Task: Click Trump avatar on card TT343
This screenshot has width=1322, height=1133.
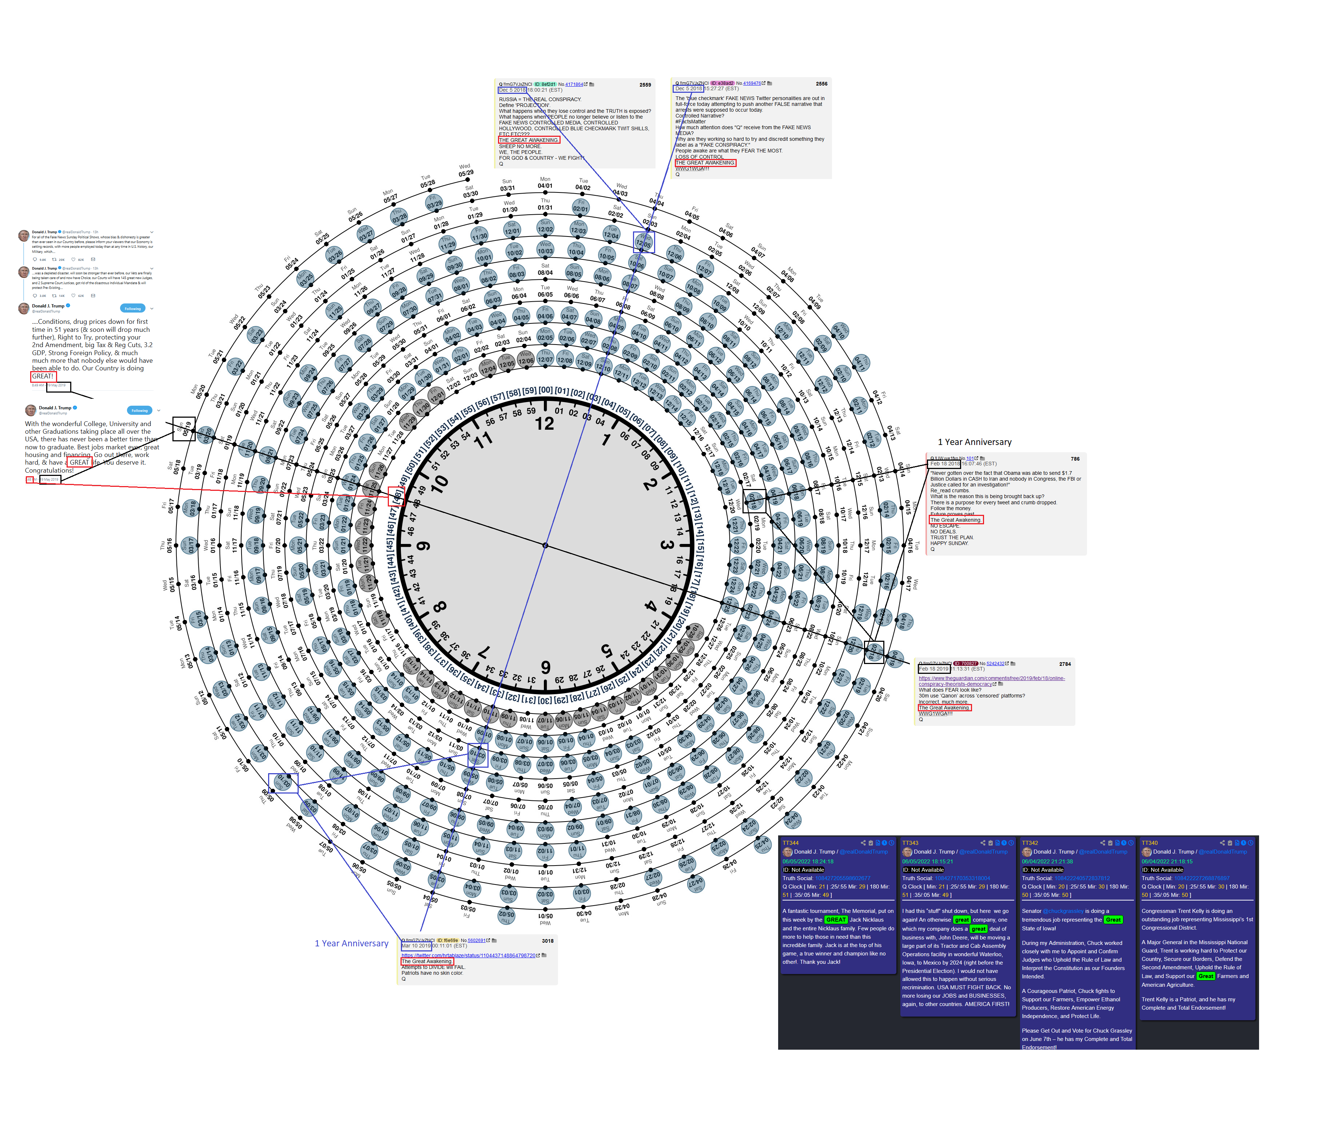Action: coord(907,852)
